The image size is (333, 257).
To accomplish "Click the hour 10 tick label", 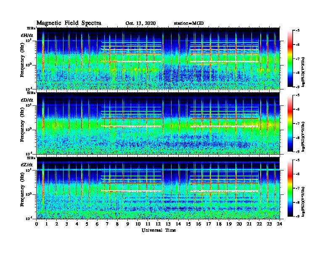I will click(x=138, y=224).
